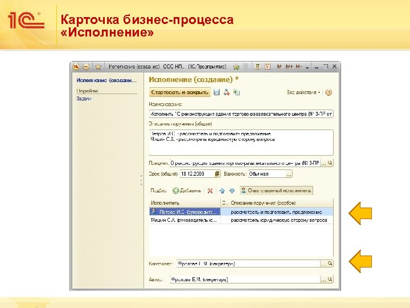
Task: Click the panel splitter handle dots
Action: 141,180
